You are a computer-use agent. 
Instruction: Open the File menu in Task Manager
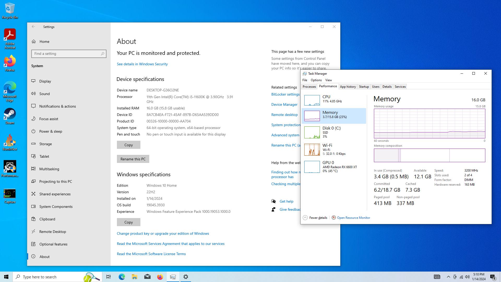pyautogui.click(x=305, y=80)
